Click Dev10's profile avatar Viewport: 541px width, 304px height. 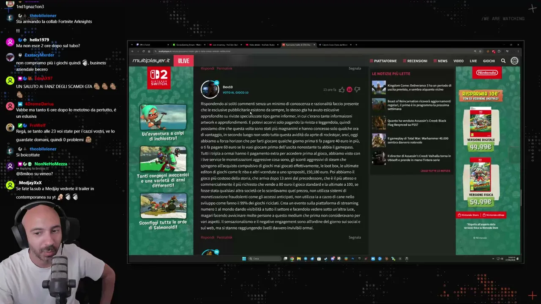tap(210, 89)
